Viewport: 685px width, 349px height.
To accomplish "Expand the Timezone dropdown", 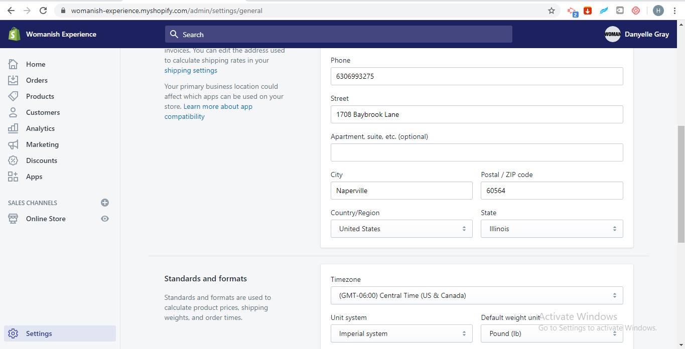I will click(x=476, y=295).
